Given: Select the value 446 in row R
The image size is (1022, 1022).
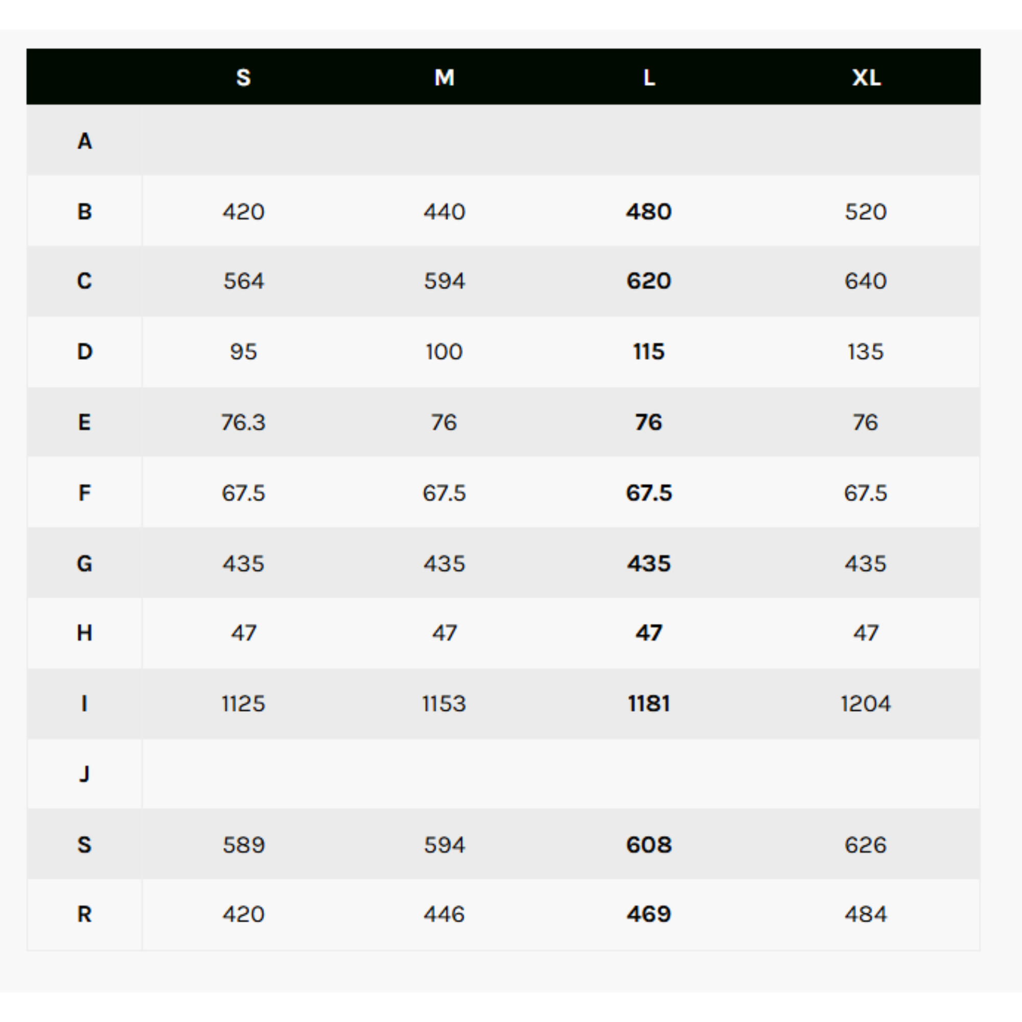Looking at the screenshot, I should click(445, 914).
